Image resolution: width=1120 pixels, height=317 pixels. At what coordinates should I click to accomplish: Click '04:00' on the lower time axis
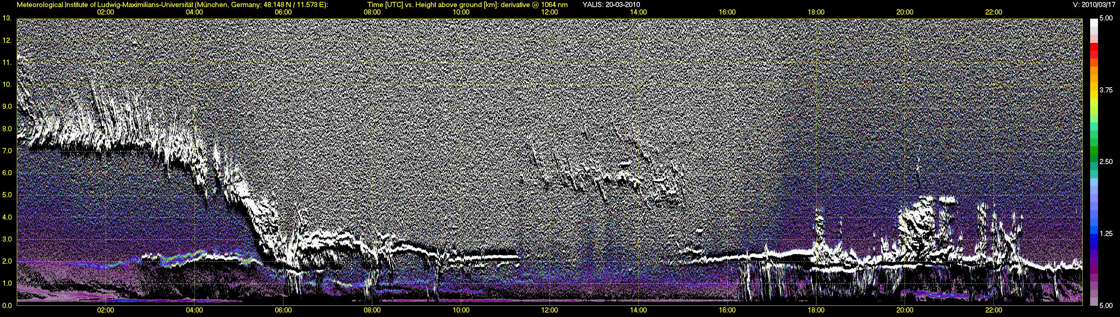[195, 310]
